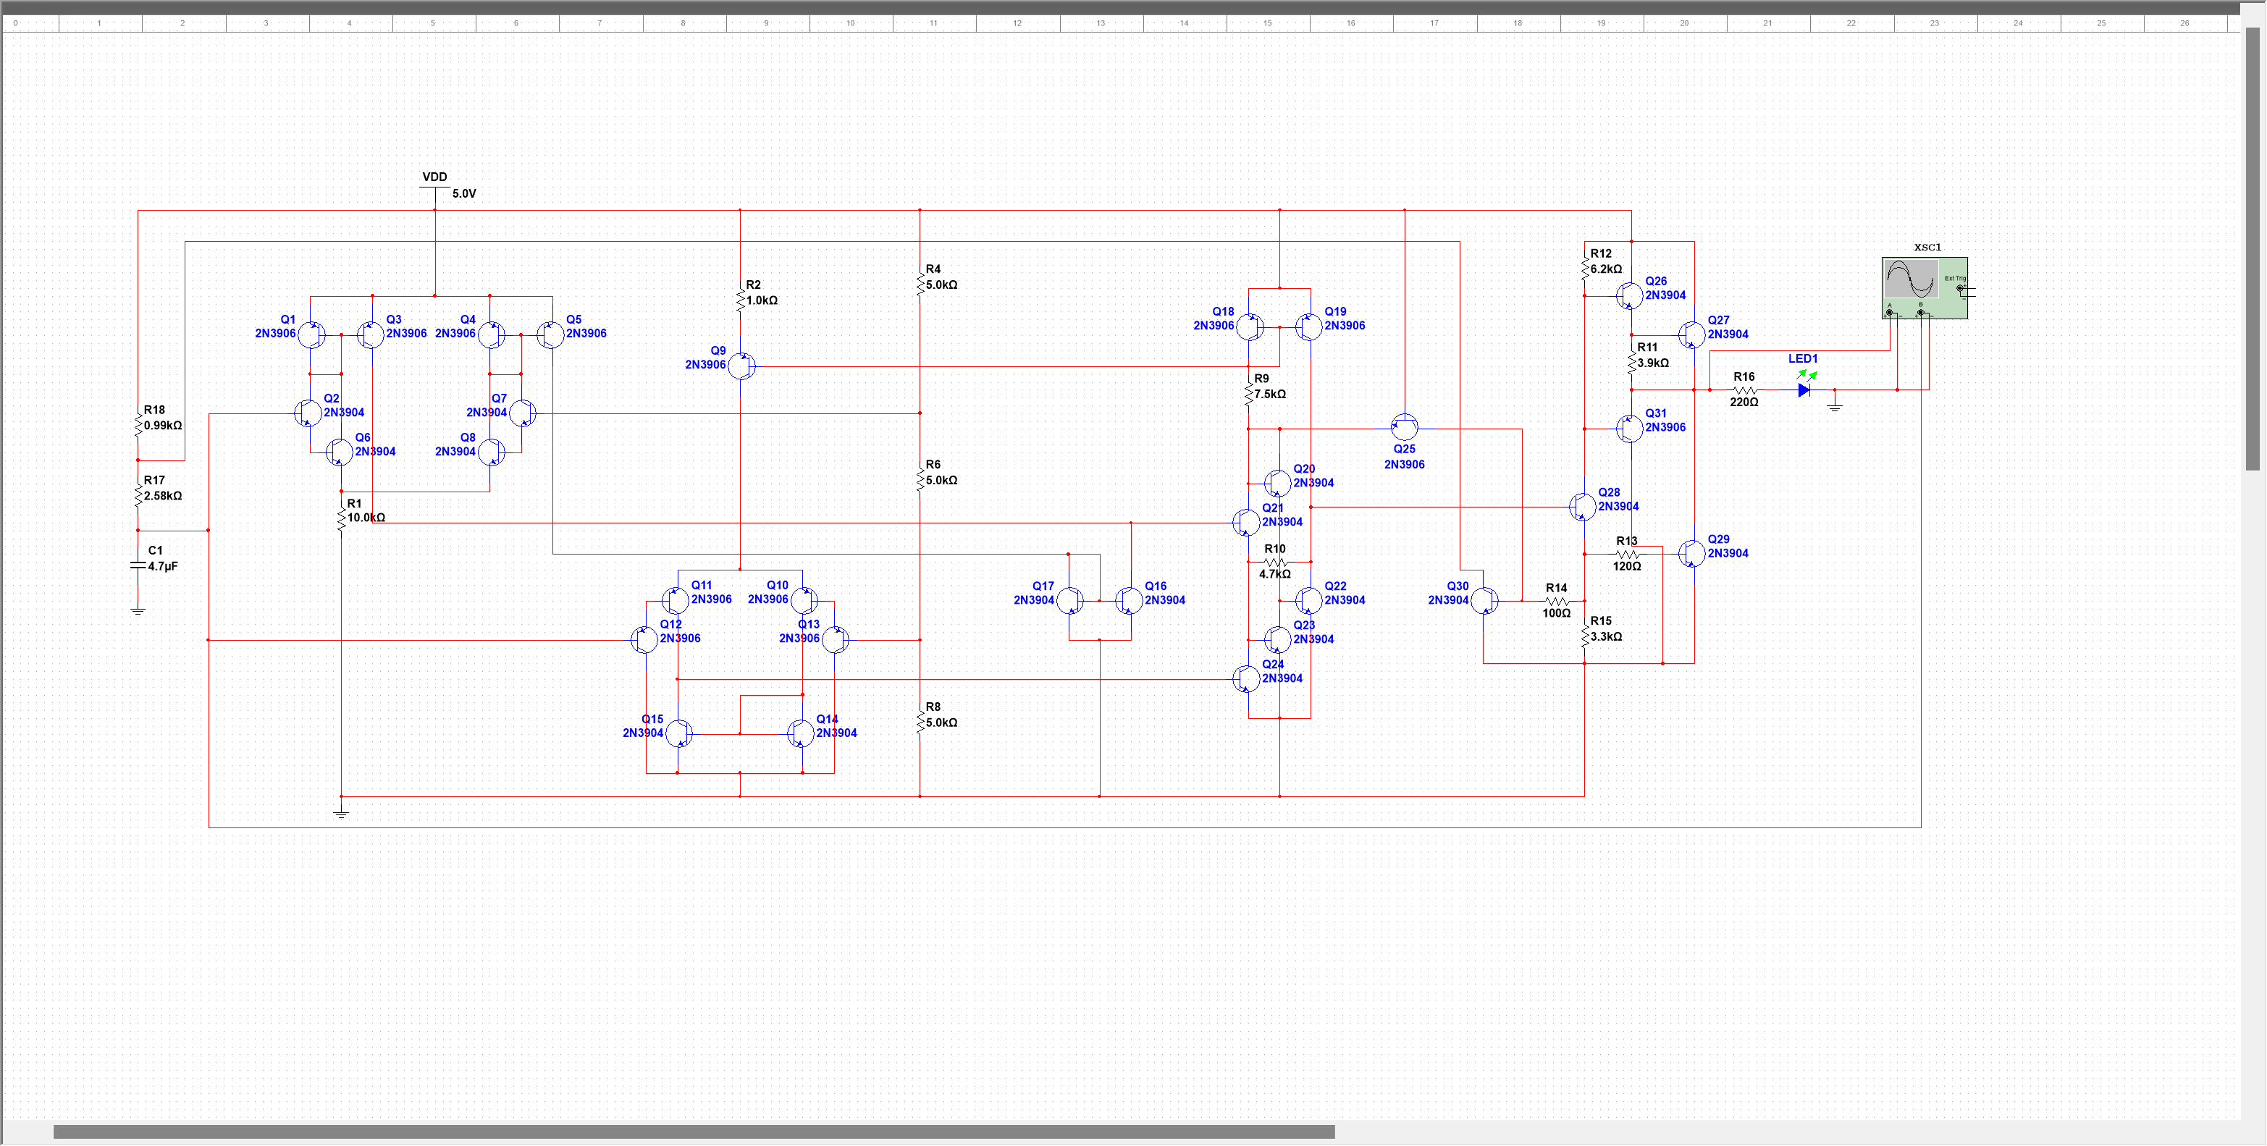The width and height of the screenshot is (2267, 1146).
Task: Click the 'Q10' reference label
Action: tap(777, 586)
